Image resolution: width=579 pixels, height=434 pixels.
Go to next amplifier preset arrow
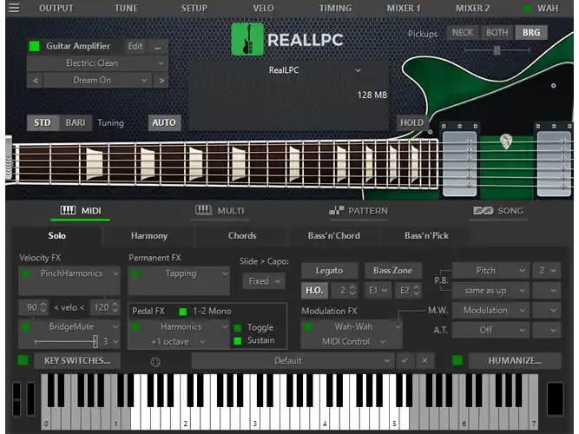[161, 80]
